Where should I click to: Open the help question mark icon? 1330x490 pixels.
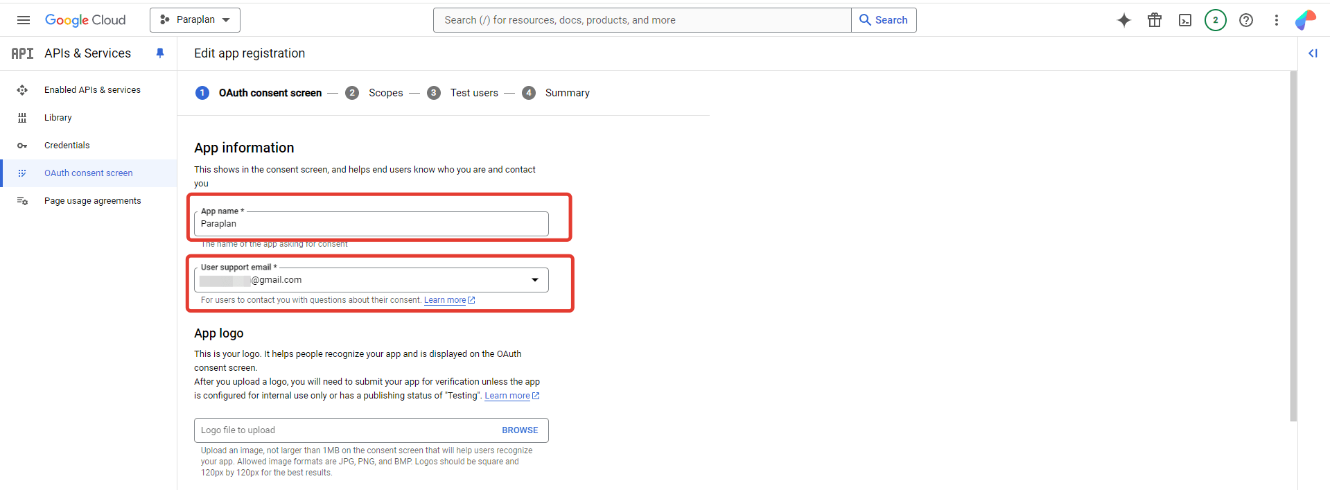[1245, 20]
